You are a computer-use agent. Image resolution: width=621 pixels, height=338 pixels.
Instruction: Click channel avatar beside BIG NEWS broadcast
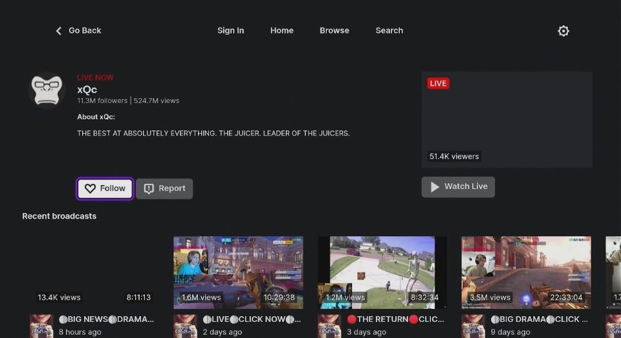41,326
